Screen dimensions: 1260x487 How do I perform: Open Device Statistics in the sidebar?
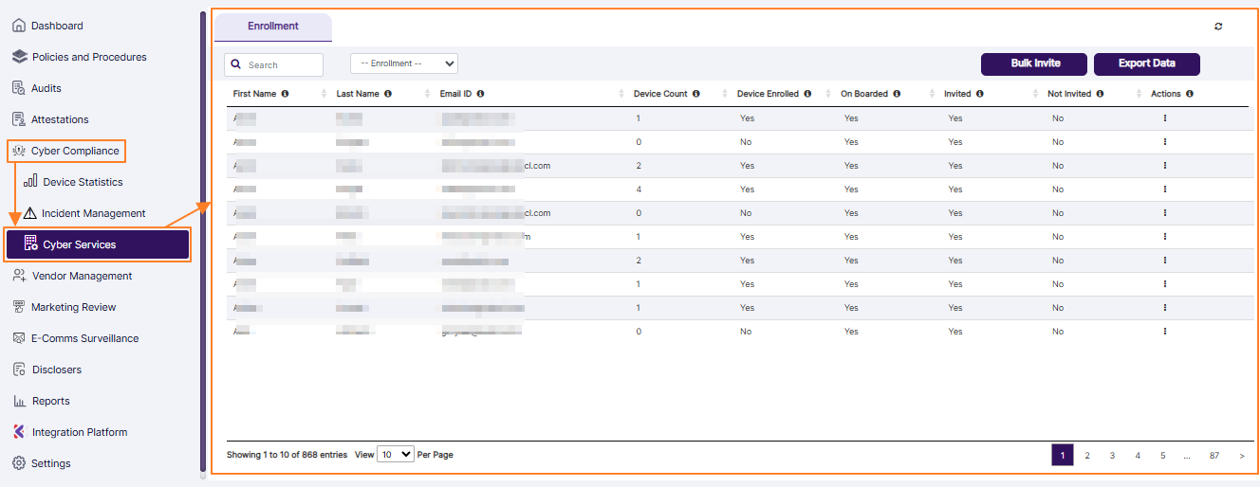tap(83, 182)
